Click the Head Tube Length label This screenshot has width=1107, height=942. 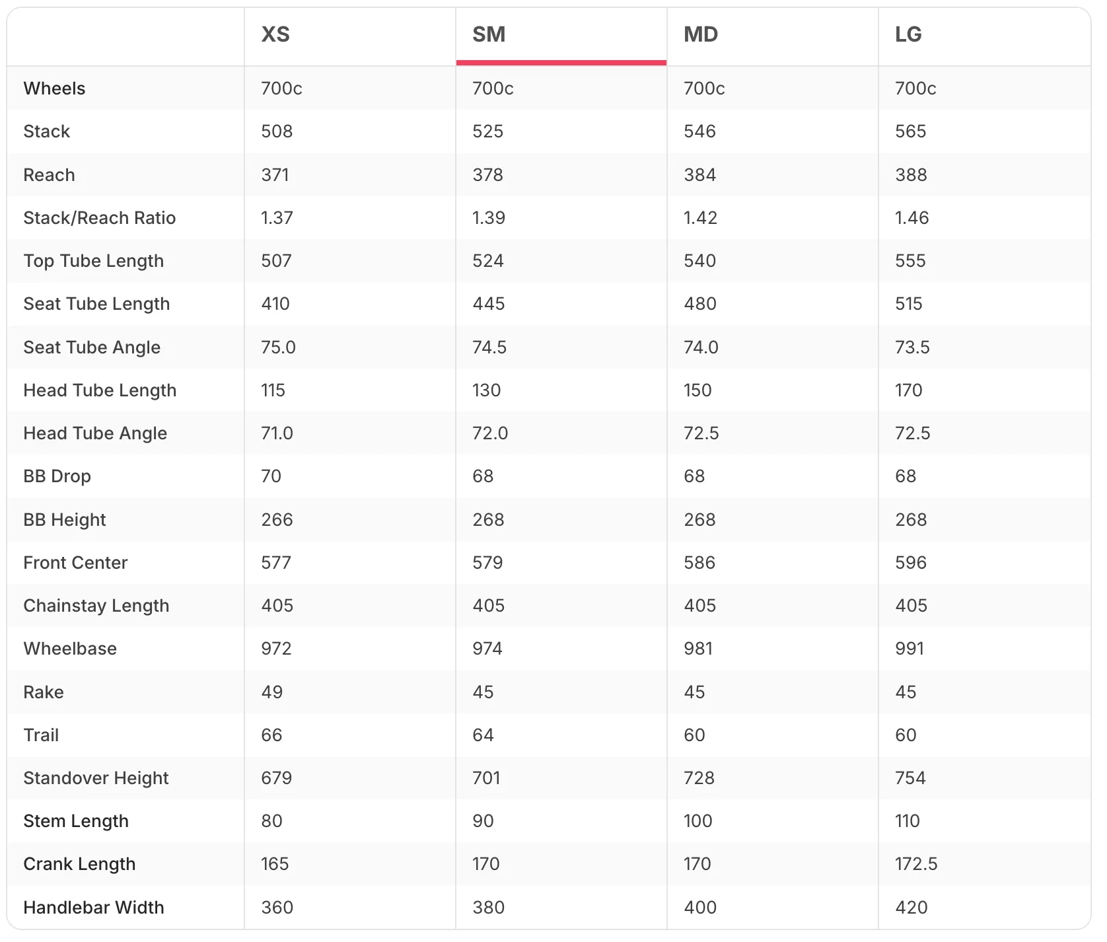click(100, 390)
